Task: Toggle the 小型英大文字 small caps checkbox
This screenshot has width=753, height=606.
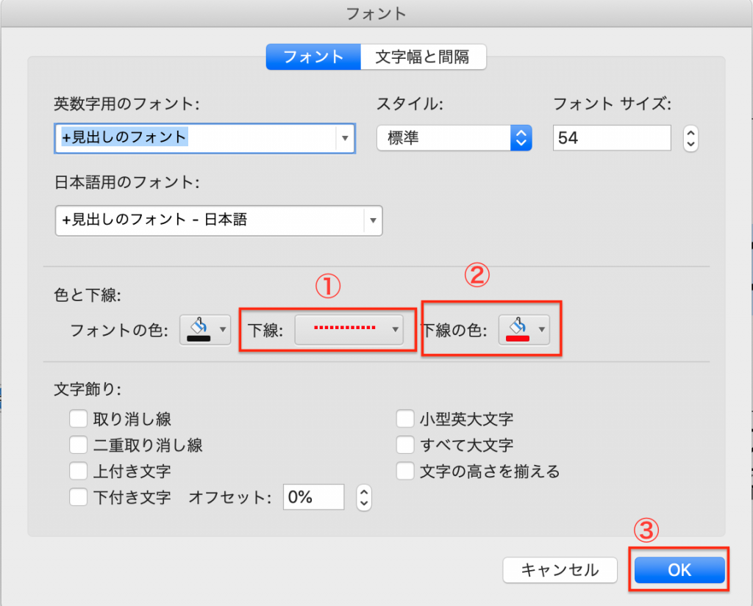Action: click(404, 419)
